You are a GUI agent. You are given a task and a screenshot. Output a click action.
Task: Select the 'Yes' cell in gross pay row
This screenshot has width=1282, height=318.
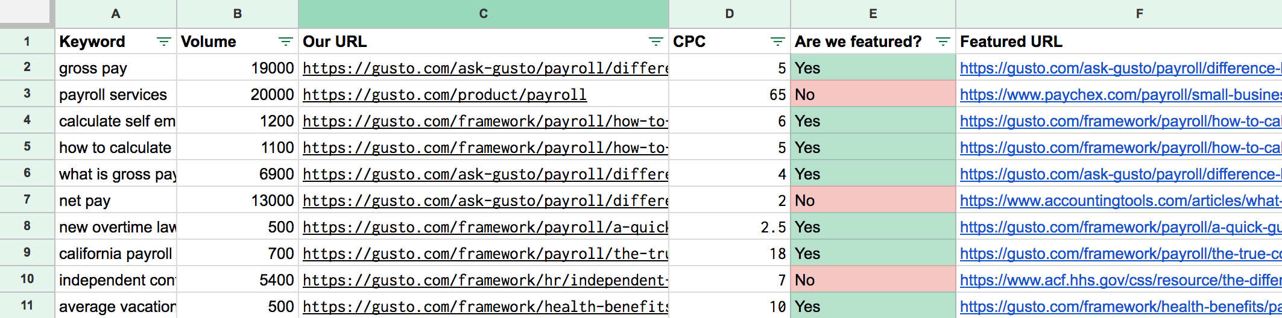[x=873, y=68]
